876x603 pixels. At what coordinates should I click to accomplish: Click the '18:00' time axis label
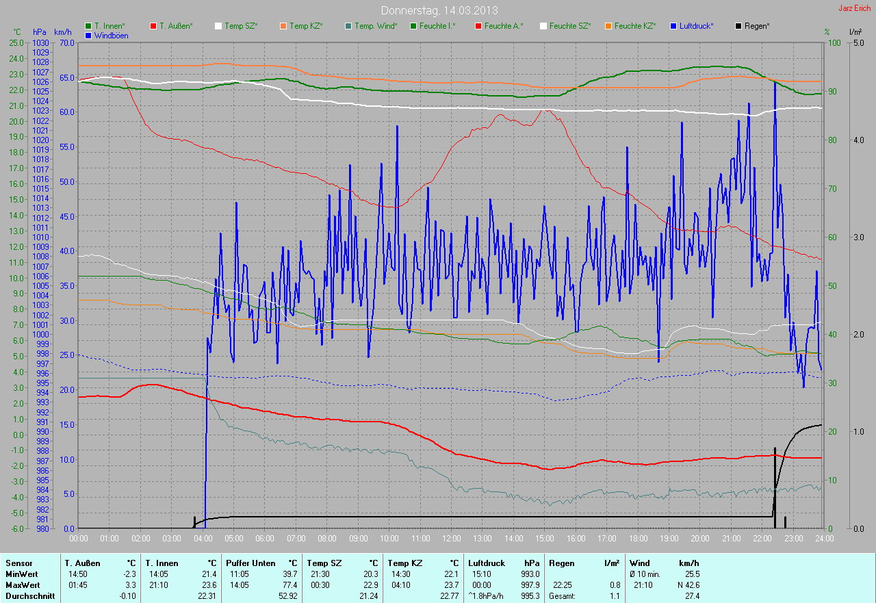[x=638, y=539]
